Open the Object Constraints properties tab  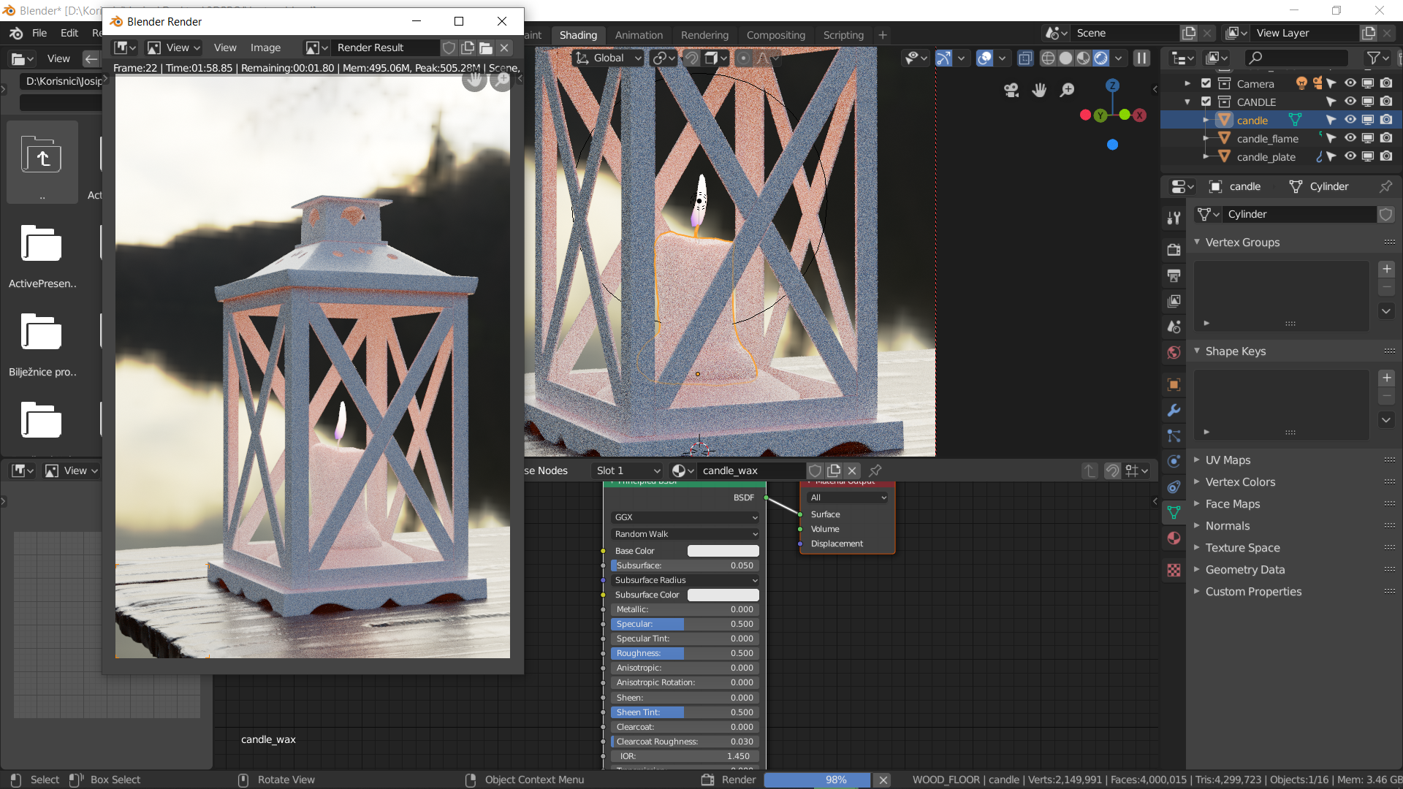pos(1174,487)
